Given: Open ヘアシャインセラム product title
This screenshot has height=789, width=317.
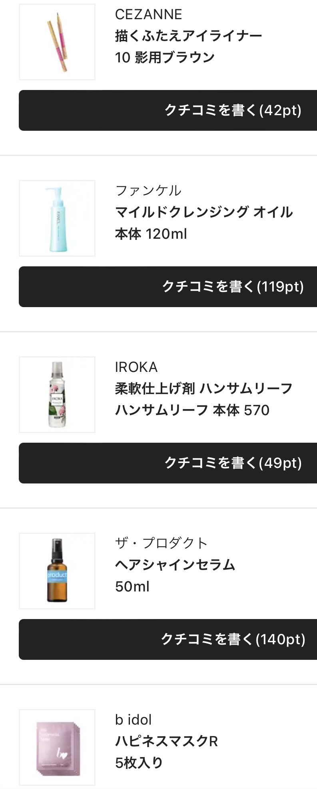Looking at the screenshot, I should click(x=175, y=565).
